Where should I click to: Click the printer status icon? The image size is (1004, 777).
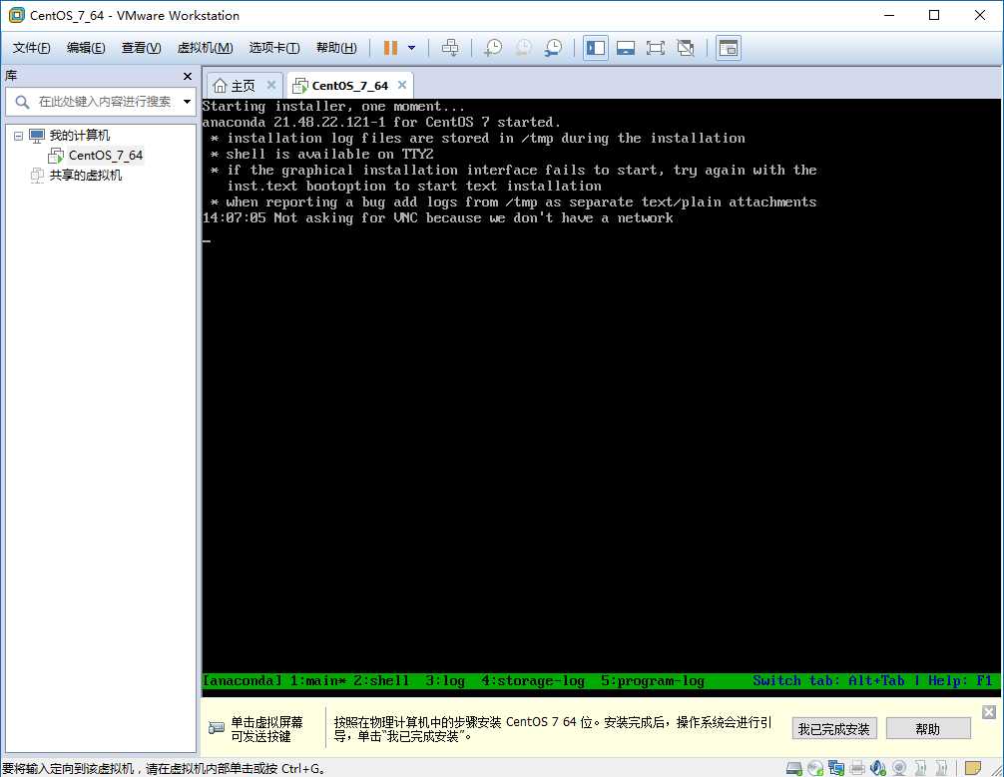[857, 767]
